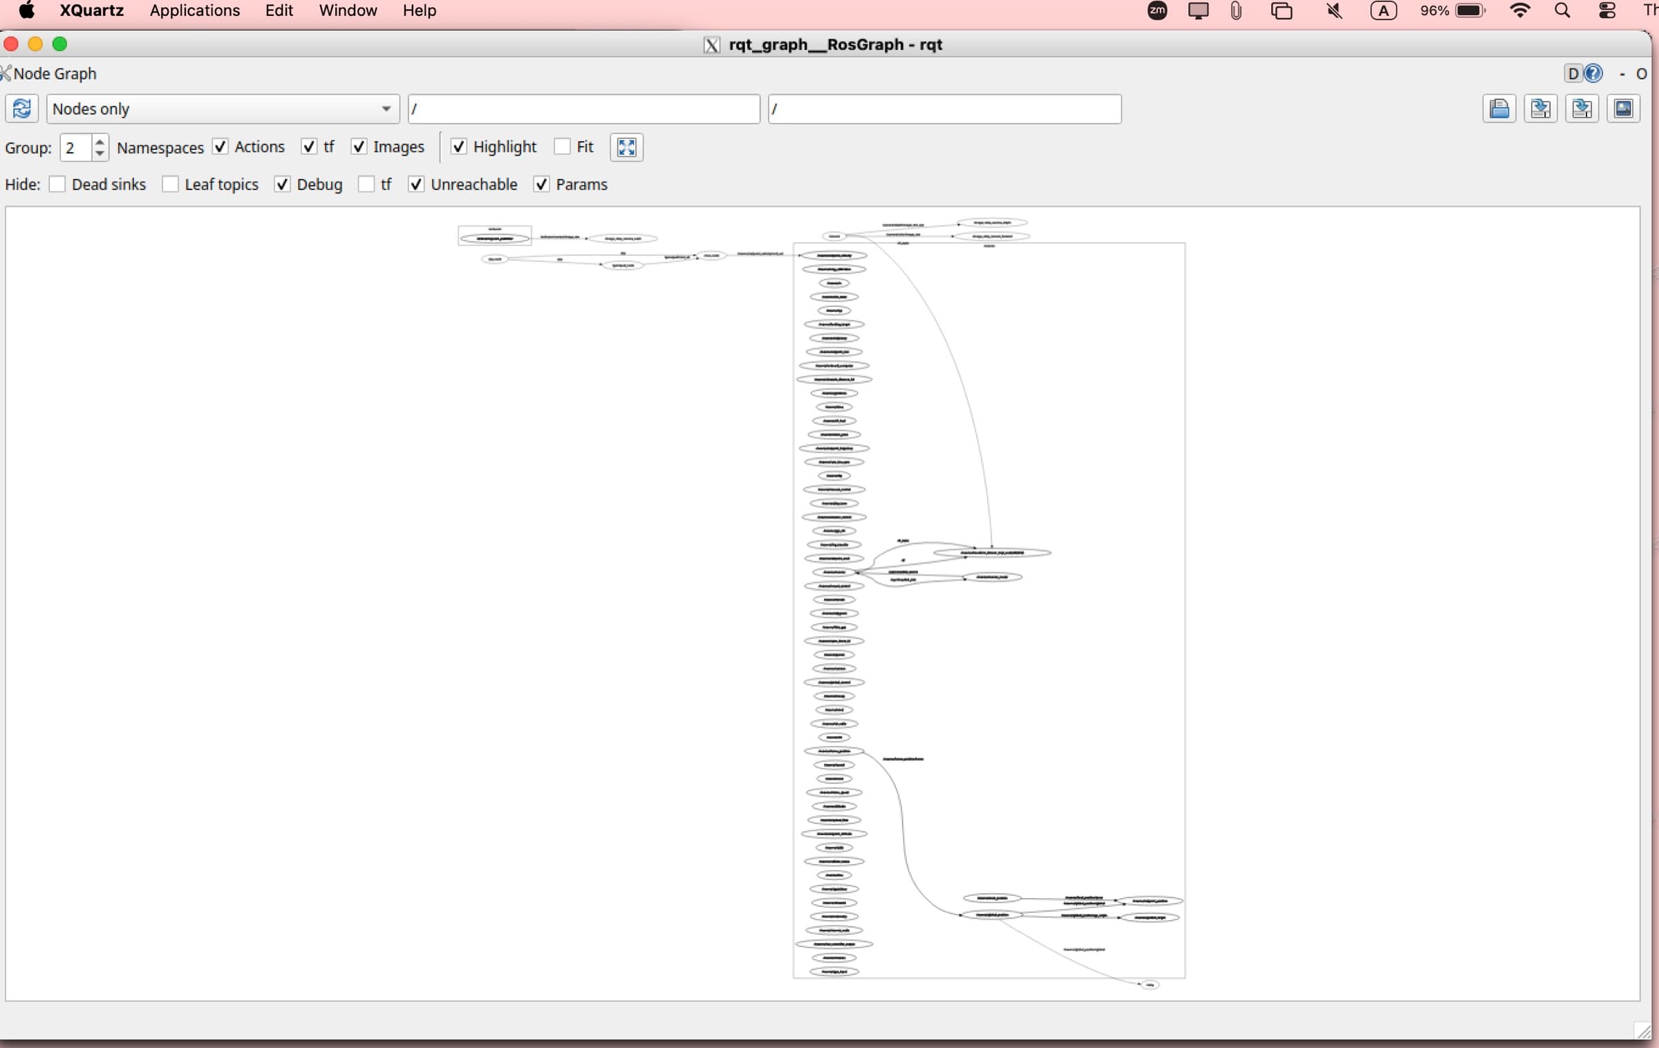Screen dimensions: 1659x1048
Task: Refresh the ROS graph
Action: (x=21, y=109)
